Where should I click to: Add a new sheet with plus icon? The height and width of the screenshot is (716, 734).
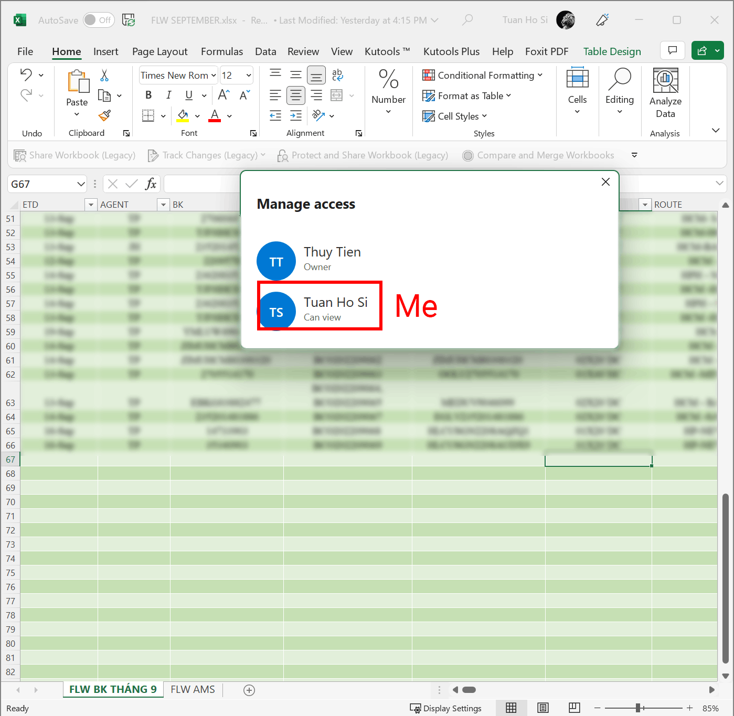point(249,690)
